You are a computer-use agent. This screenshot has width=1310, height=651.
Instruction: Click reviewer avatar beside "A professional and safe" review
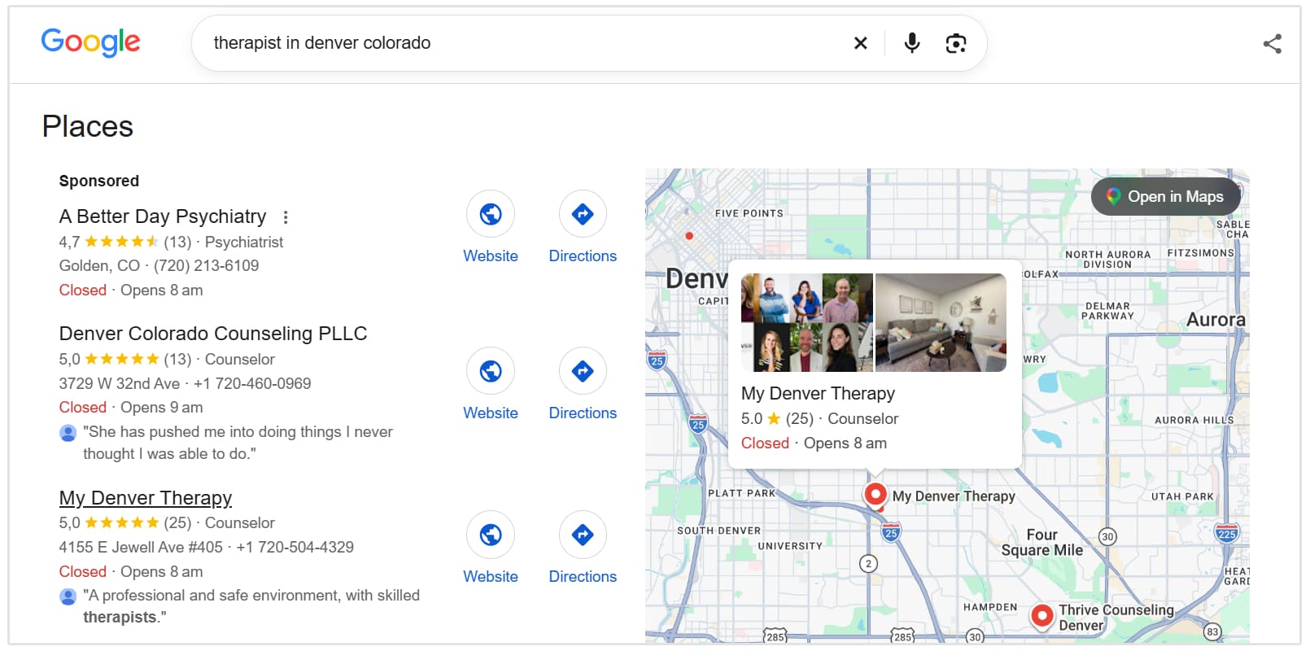click(68, 596)
